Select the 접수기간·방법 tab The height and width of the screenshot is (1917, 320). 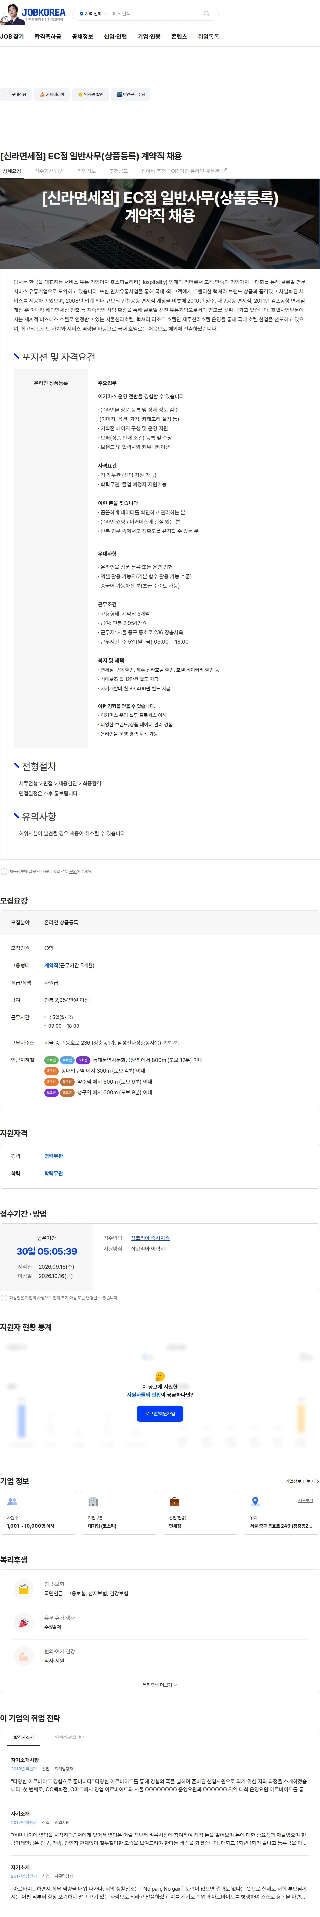tap(49, 171)
